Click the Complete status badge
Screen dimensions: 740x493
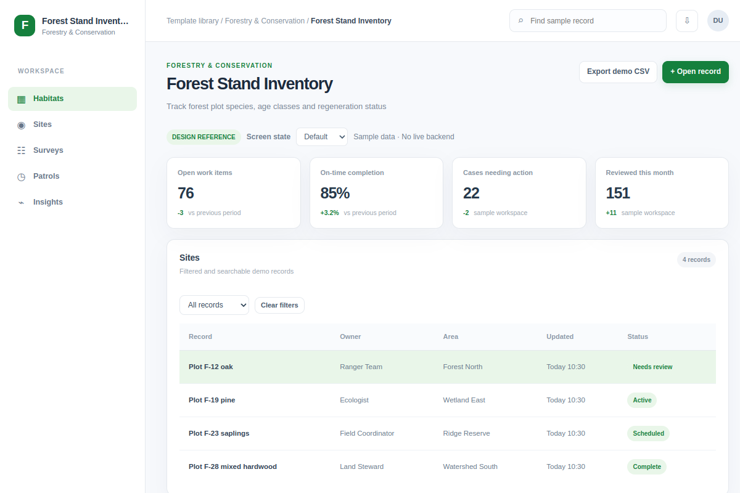click(647, 467)
